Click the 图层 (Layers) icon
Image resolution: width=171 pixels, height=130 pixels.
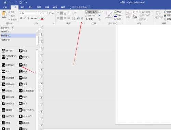165,15
